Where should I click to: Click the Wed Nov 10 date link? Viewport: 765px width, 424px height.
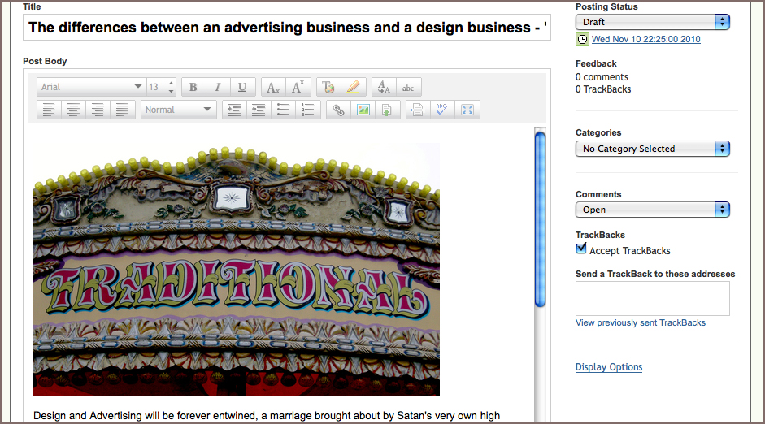[645, 39]
